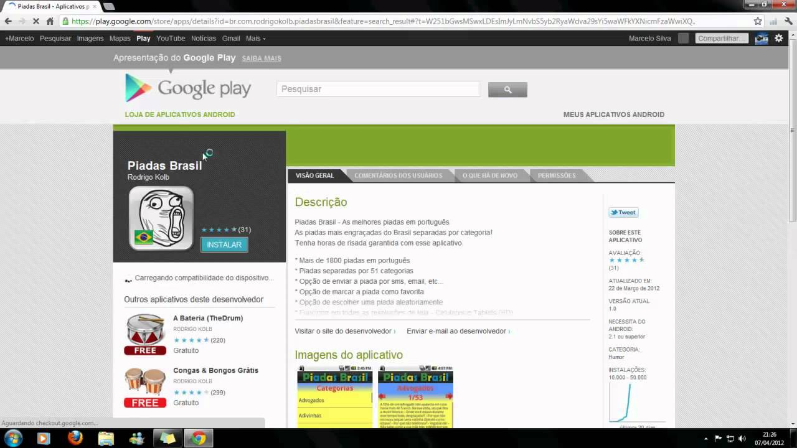Open the Compartilhar share box
This screenshot has height=448, width=797.
click(721, 38)
